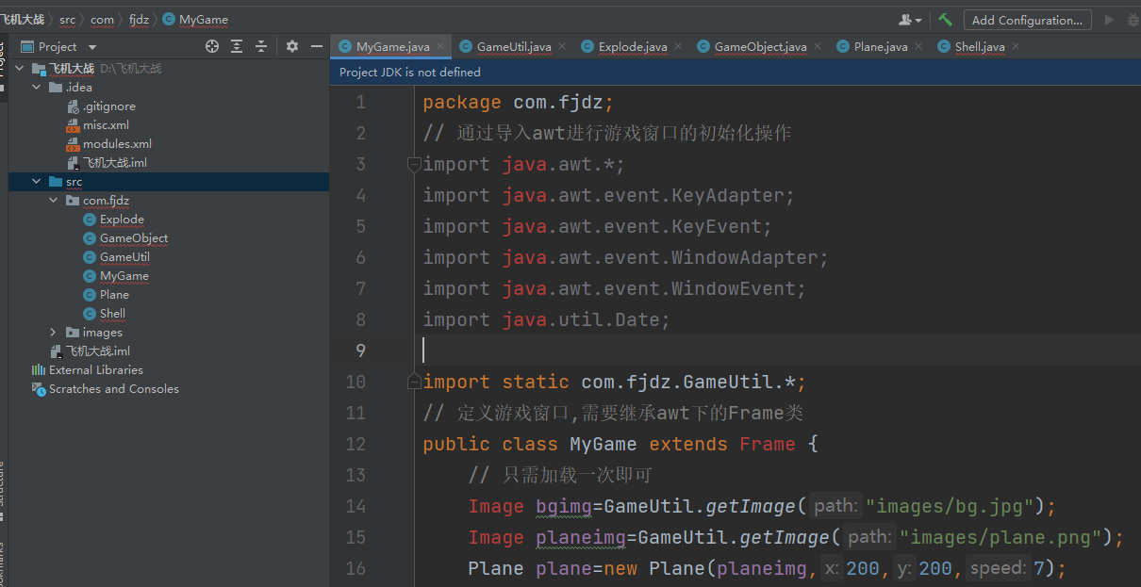Open Project panel gear options
This screenshot has width=1141, height=587.
coord(292,46)
